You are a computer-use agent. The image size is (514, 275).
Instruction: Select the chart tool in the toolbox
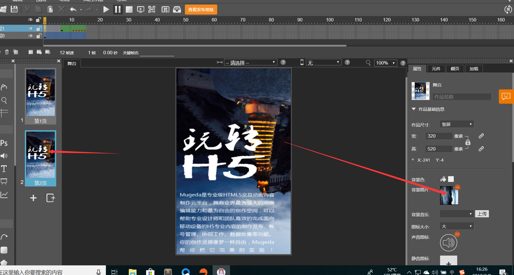point(4,195)
